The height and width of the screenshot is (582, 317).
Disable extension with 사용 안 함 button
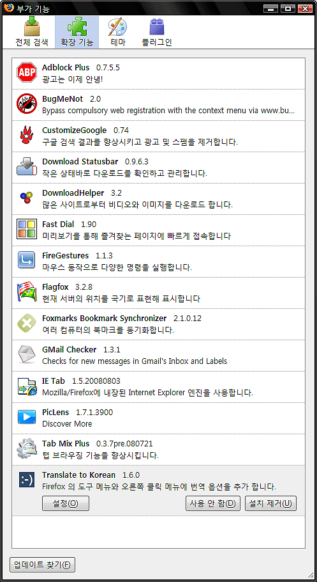[213, 504]
